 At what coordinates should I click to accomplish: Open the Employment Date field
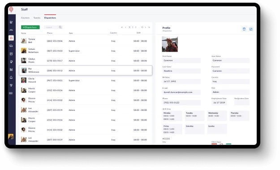pyautogui.click(x=219, y=103)
